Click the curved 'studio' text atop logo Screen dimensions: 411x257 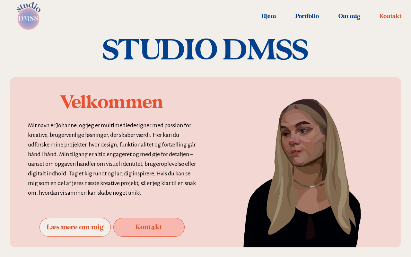(x=29, y=6)
